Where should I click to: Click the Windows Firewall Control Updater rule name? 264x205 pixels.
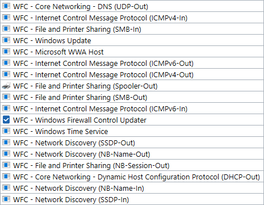point(79,120)
